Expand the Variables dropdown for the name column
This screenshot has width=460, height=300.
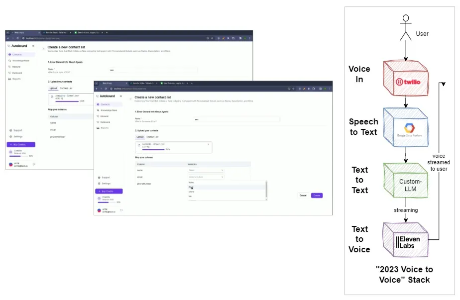(x=206, y=170)
